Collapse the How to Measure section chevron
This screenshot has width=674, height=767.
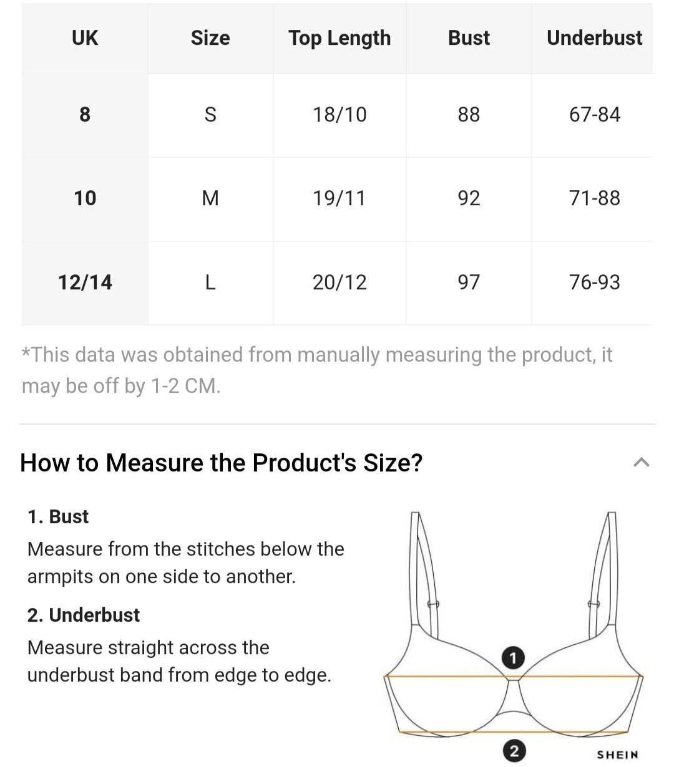[641, 463]
